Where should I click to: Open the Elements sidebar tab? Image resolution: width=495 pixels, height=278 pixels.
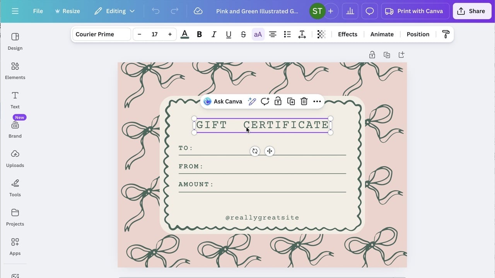point(15,71)
